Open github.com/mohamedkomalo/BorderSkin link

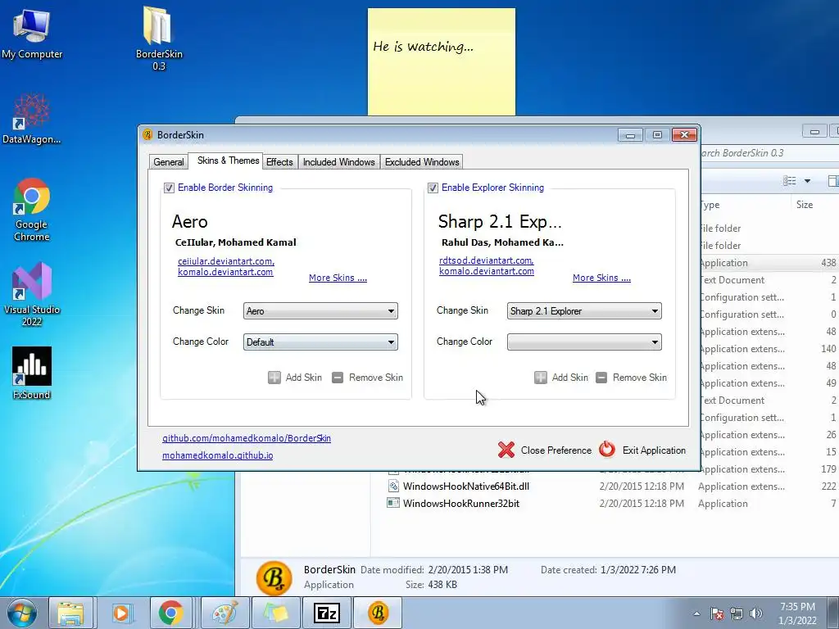(247, 438)
